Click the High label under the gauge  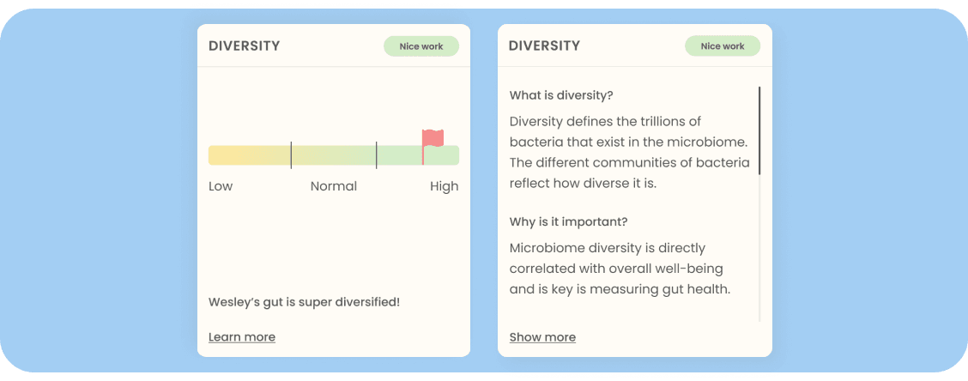coord(444,186)
